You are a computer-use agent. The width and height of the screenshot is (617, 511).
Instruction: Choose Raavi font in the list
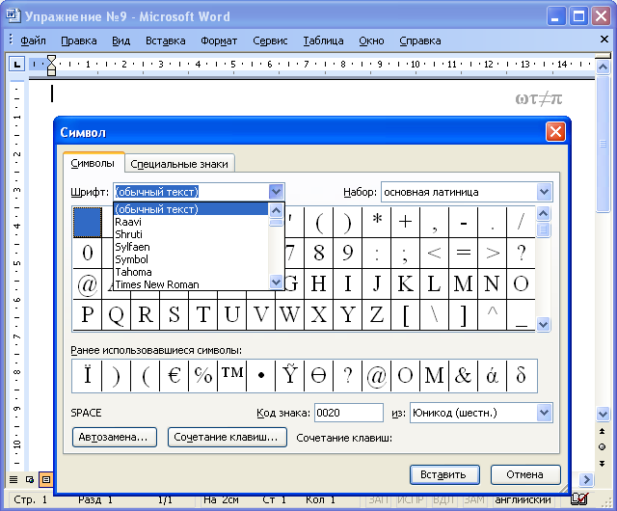click(191, 222)
